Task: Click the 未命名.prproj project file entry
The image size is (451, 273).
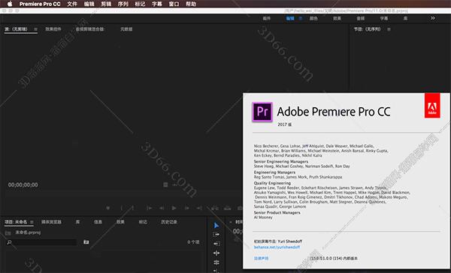Action: click(x=28, y=232)
